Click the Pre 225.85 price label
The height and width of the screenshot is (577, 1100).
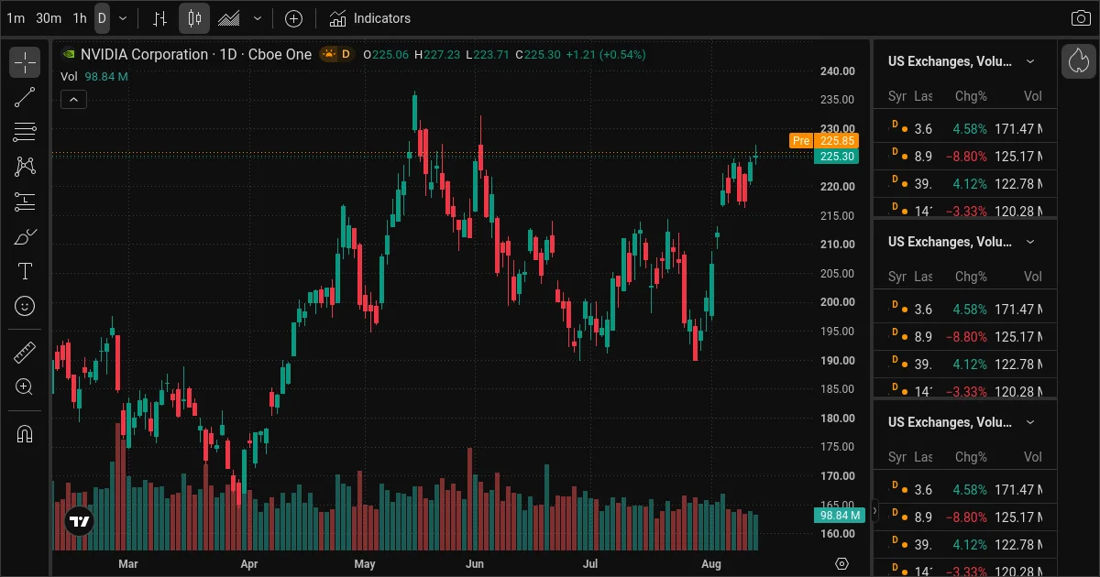823,141
